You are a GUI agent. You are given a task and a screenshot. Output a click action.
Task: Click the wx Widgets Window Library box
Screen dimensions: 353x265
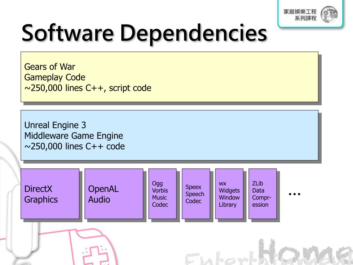coord(229,194)
